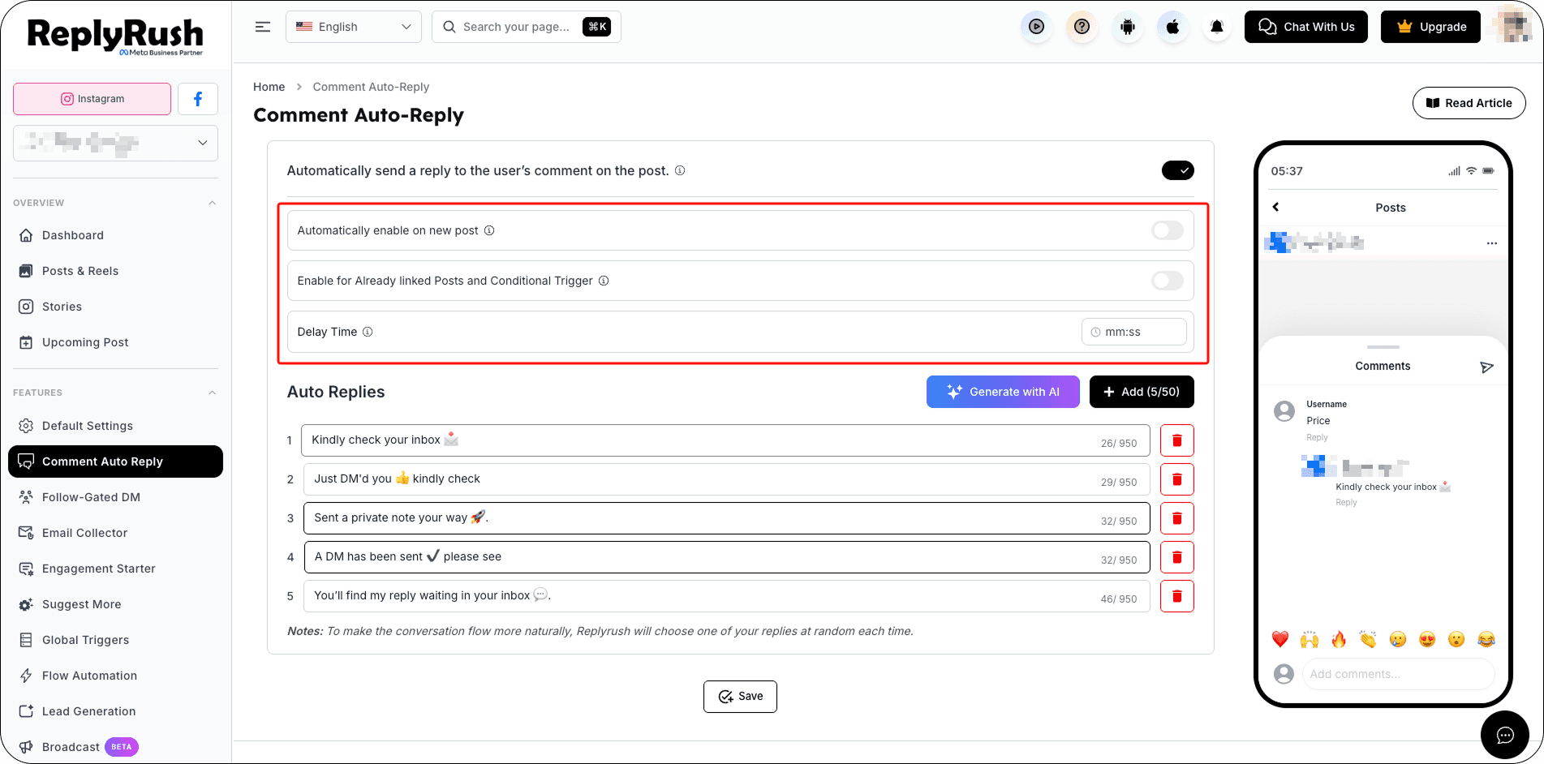Click the Generate with AI button

(x=1003, y=392)
